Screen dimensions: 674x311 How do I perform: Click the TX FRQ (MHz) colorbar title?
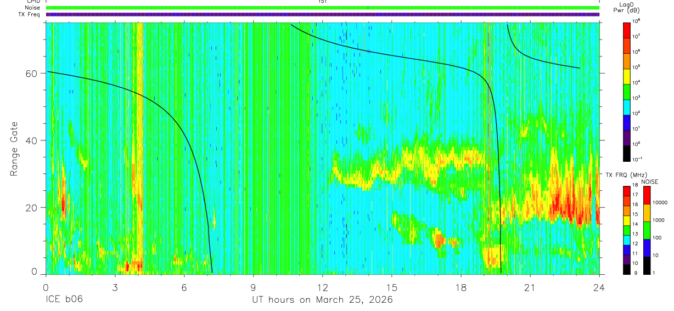click(x=626, y=174)
